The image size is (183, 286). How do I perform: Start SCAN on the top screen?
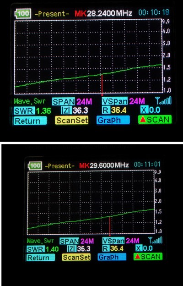tap(155, 120)
